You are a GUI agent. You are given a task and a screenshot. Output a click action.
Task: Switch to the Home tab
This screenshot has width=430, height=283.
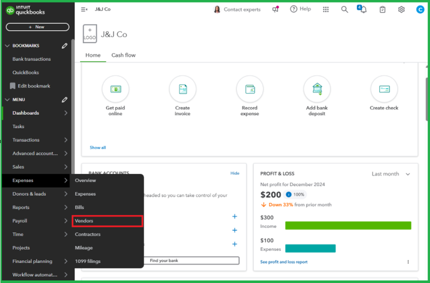pos(93,55)
